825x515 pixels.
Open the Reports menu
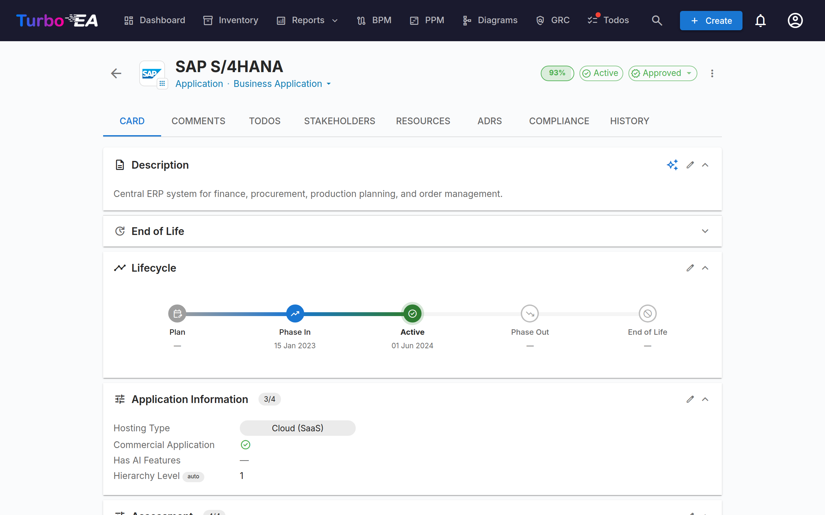[x=307, y=20]
